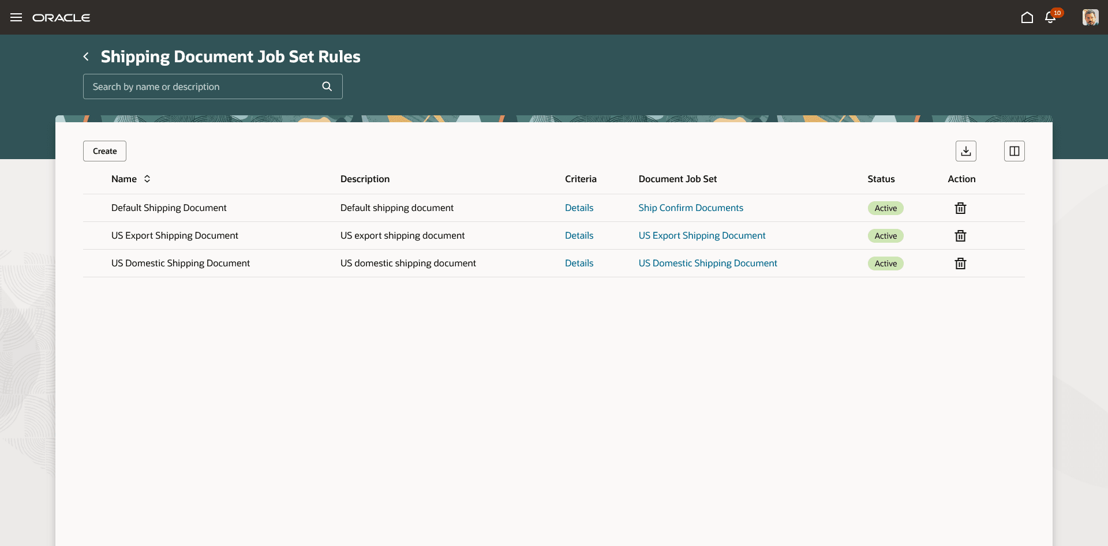
Task: Click the Oracle logo
Action: click(62, 17)
